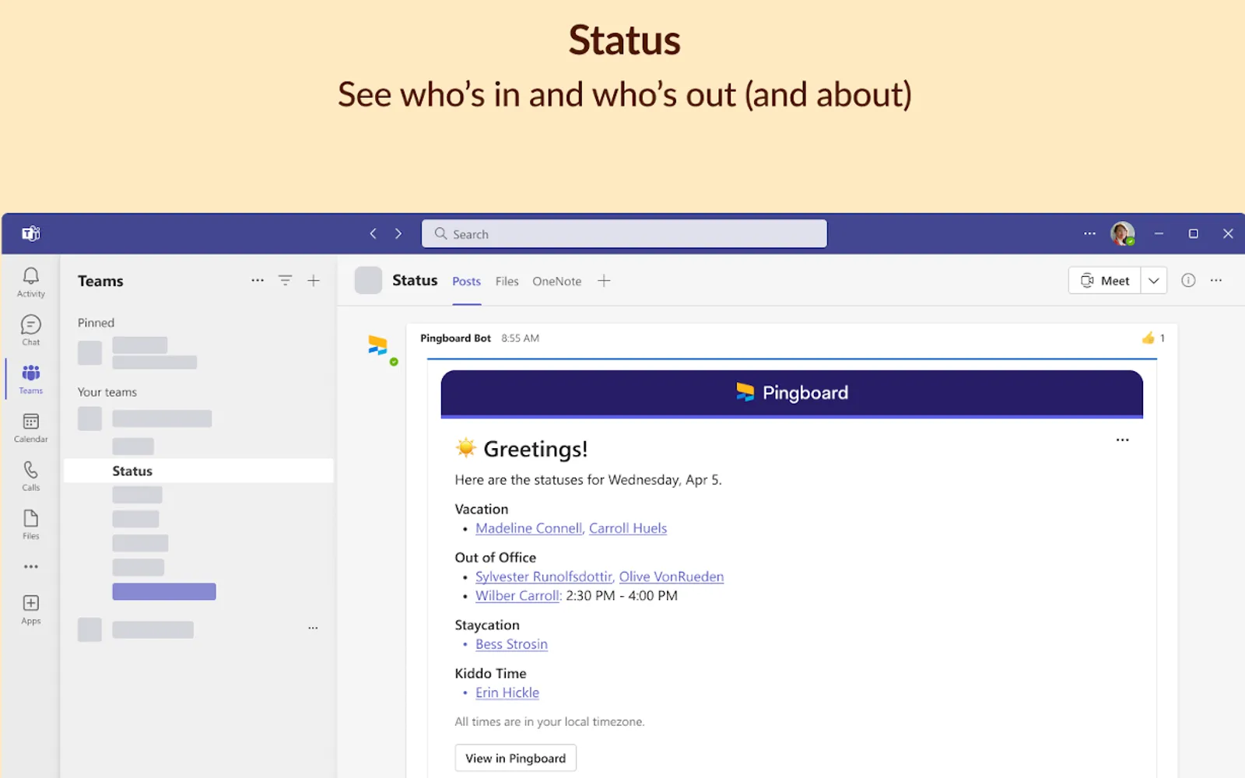This screenshot has width=1245, height=778.
Task: Open the Activity feed
Action: point(30,282)
